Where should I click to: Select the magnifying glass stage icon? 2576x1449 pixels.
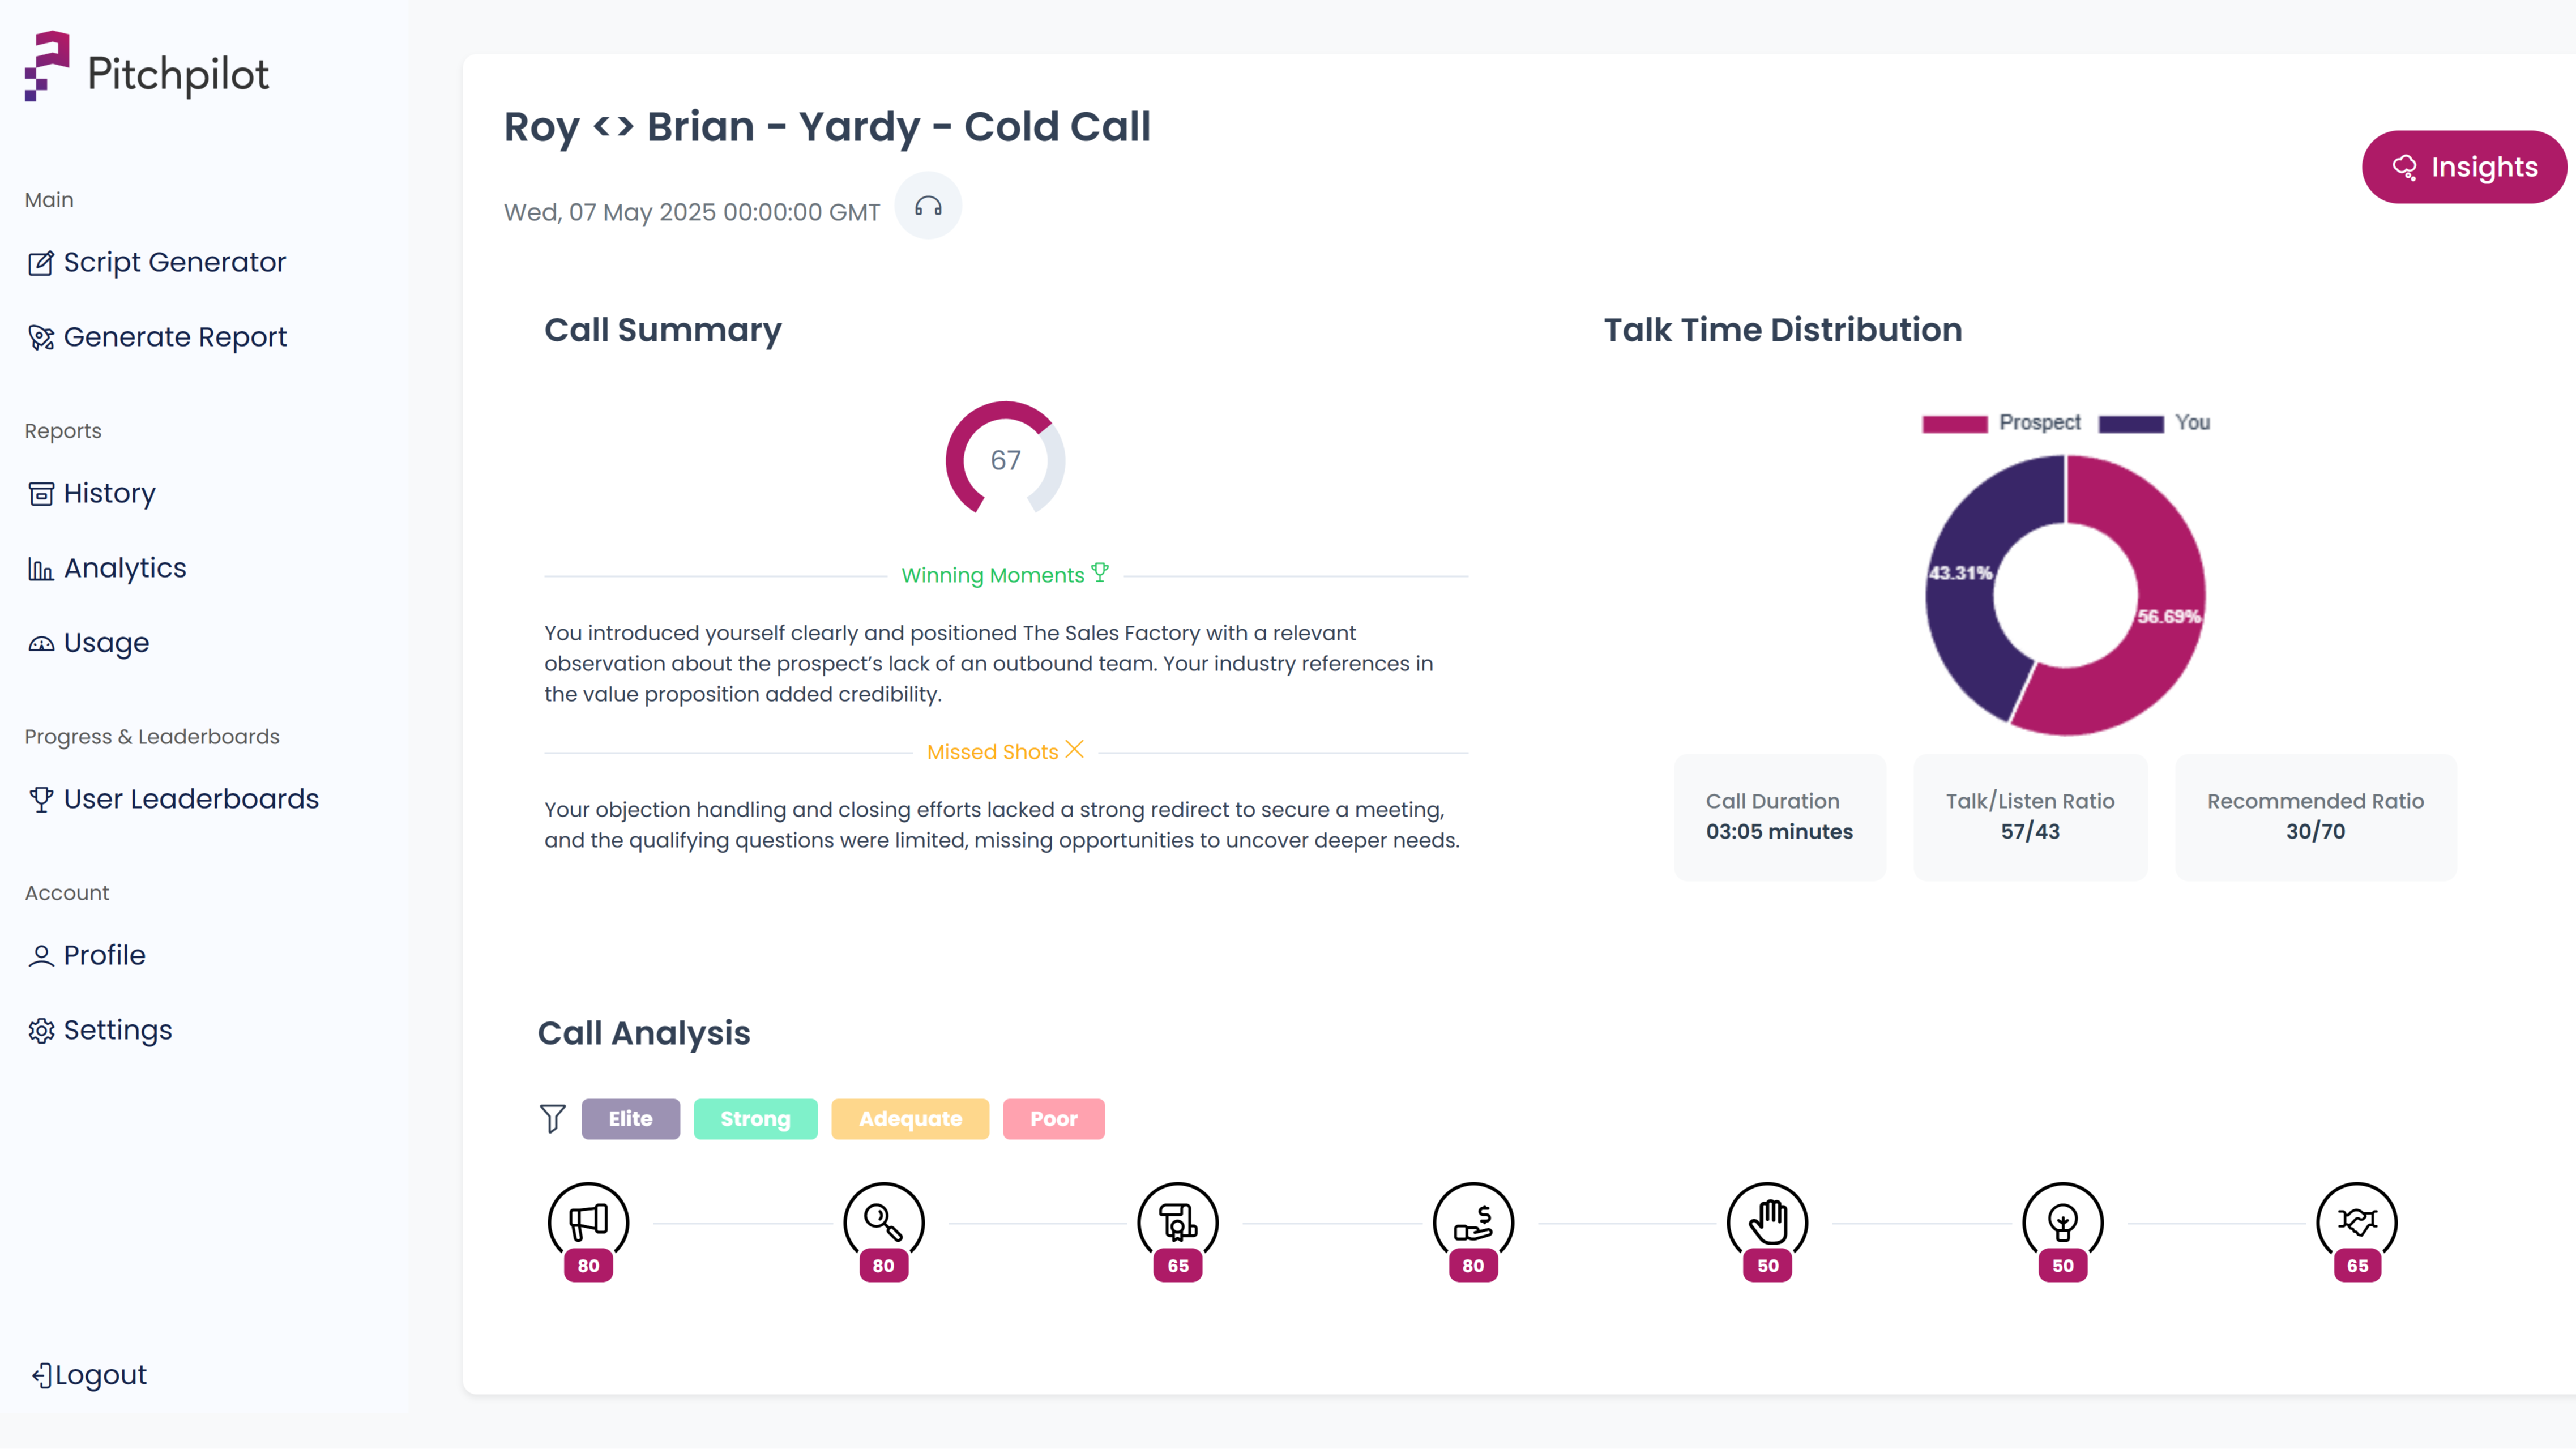pos(883,1221)
